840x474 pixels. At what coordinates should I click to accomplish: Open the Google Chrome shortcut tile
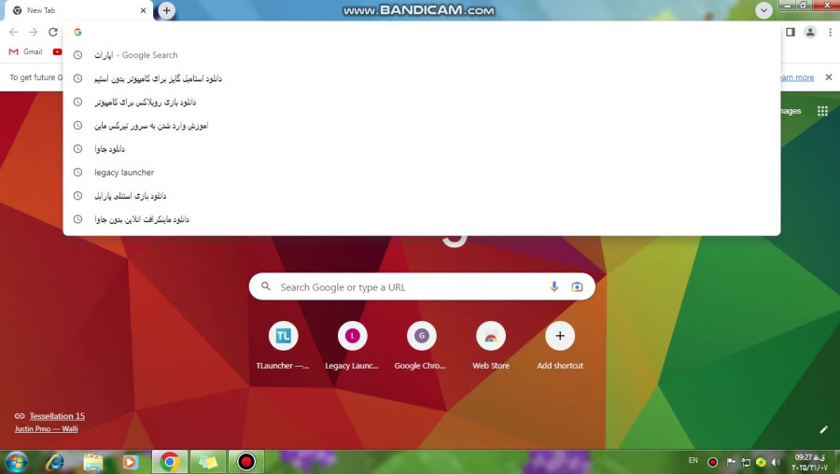coord(421,345)
